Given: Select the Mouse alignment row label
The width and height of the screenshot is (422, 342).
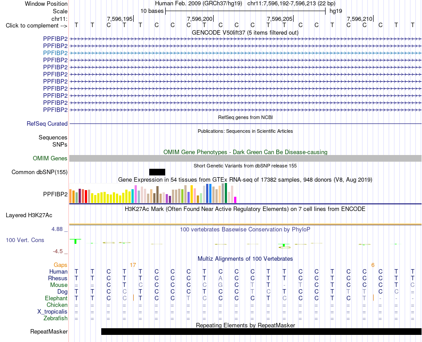Looking at the screenshot, I should (59, 285).
